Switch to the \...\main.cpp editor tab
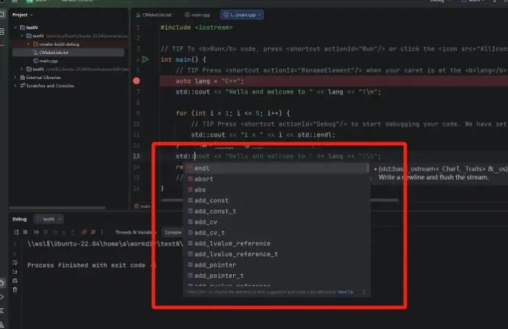The image size is (508, 329). [240, 15]
